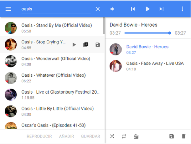Click Stop Crying thumbnail
The height and width of the screenshot is (144, 191).
(x=11, y=44)
